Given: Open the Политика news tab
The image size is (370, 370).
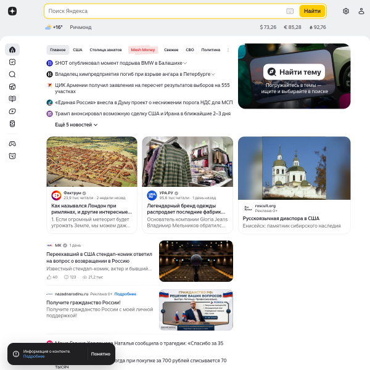Looking at the screenshot, I should point(211,50).
